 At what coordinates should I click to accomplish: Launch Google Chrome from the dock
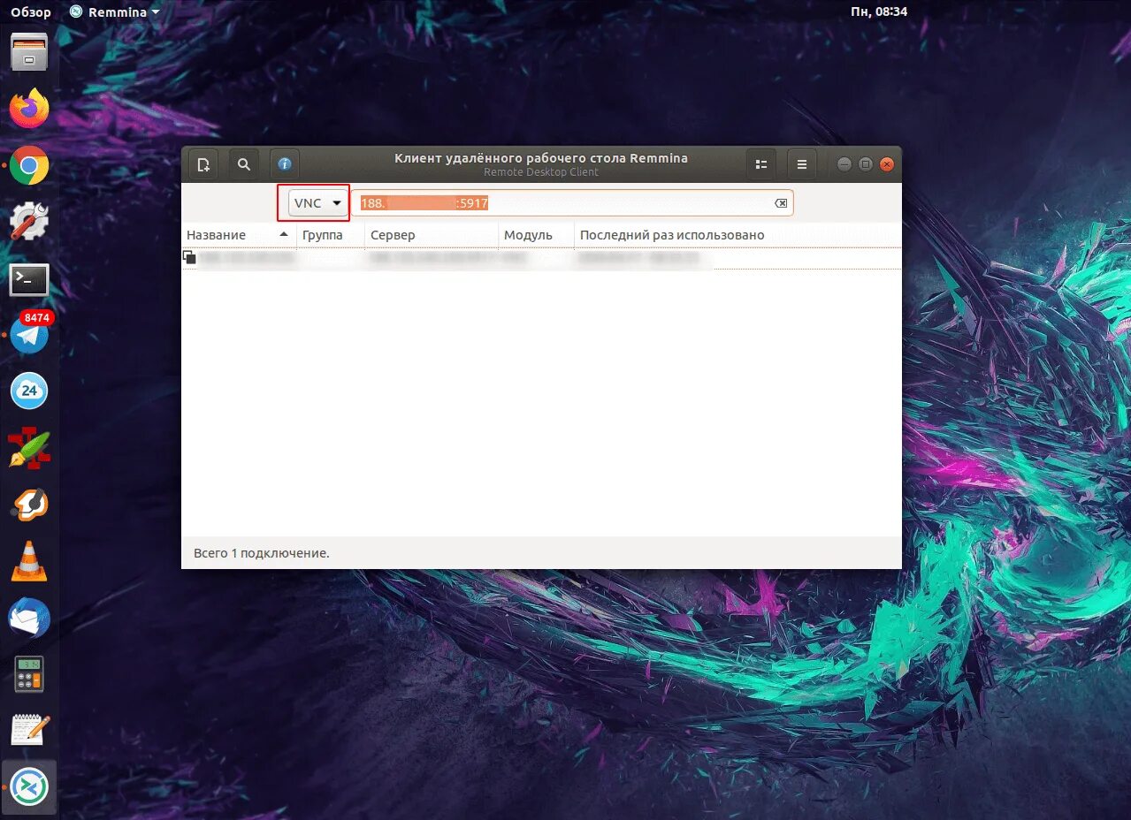29,165
